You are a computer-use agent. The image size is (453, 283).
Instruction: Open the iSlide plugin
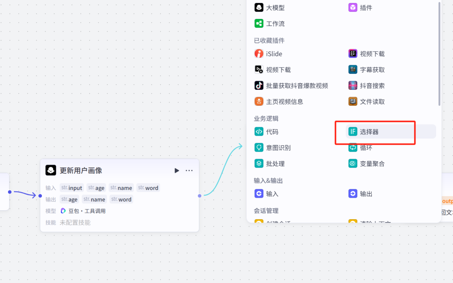274,53
